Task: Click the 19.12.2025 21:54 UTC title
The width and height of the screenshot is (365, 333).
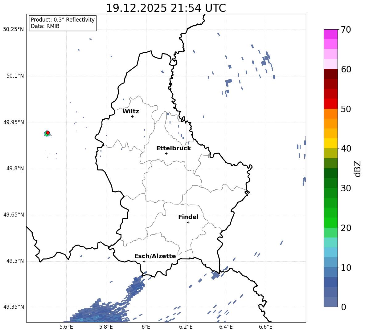Action: [166, 8]
